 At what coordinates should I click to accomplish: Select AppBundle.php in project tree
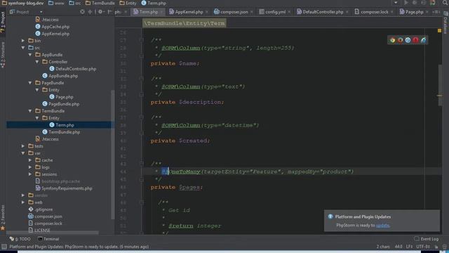pyautogui.click(x=63, y=76)
